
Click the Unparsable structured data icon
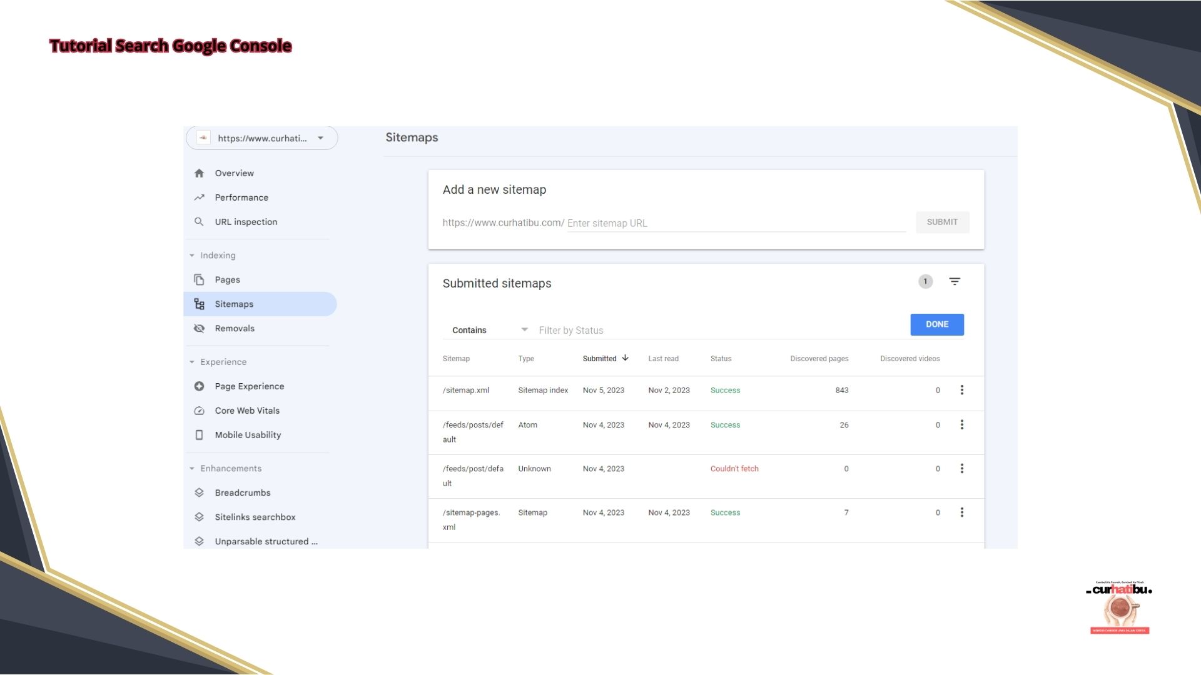coord(199,541)
